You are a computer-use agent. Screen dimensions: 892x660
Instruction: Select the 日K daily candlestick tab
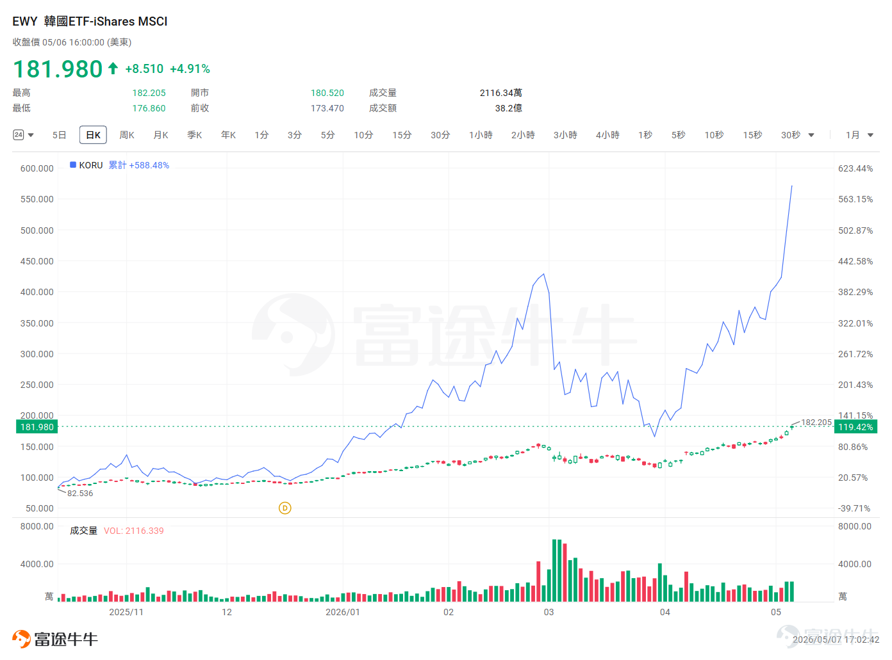93,135
